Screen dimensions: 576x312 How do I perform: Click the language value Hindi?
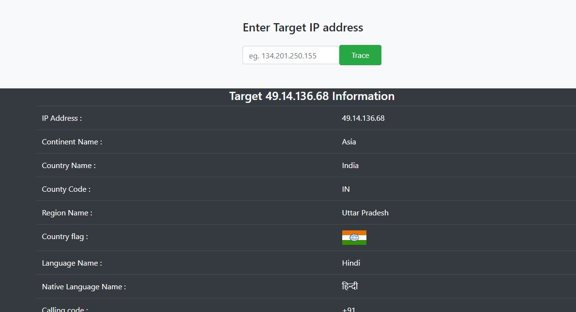pyautogui.click(x=351, y=263)
